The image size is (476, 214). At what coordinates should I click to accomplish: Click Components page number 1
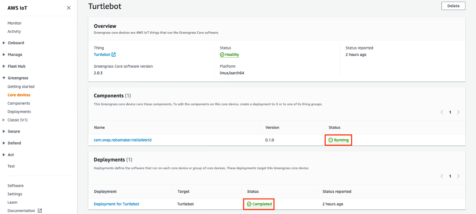click(450, 112)
